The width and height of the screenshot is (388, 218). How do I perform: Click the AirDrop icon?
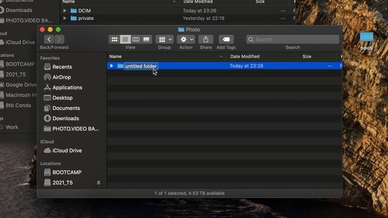pos(47,77)
